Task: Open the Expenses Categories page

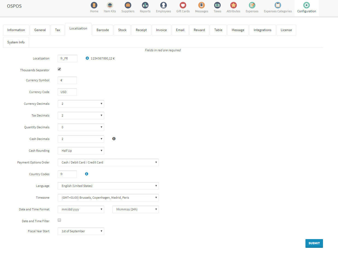Action: pyautogui.click(x=278, y=7)
